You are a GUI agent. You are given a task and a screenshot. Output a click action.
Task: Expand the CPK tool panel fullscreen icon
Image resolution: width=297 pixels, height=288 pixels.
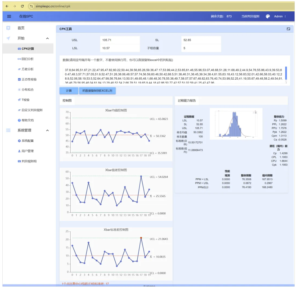(x=288, y=29)
